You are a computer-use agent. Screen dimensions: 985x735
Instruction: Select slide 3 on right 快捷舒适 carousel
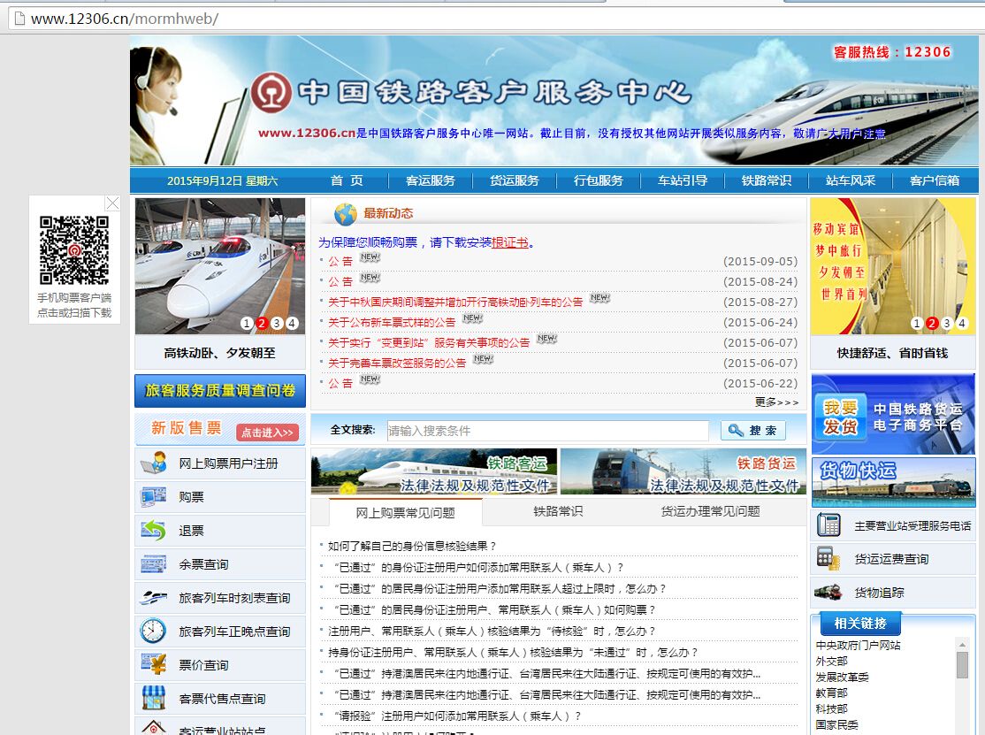[x=946, y=324]
